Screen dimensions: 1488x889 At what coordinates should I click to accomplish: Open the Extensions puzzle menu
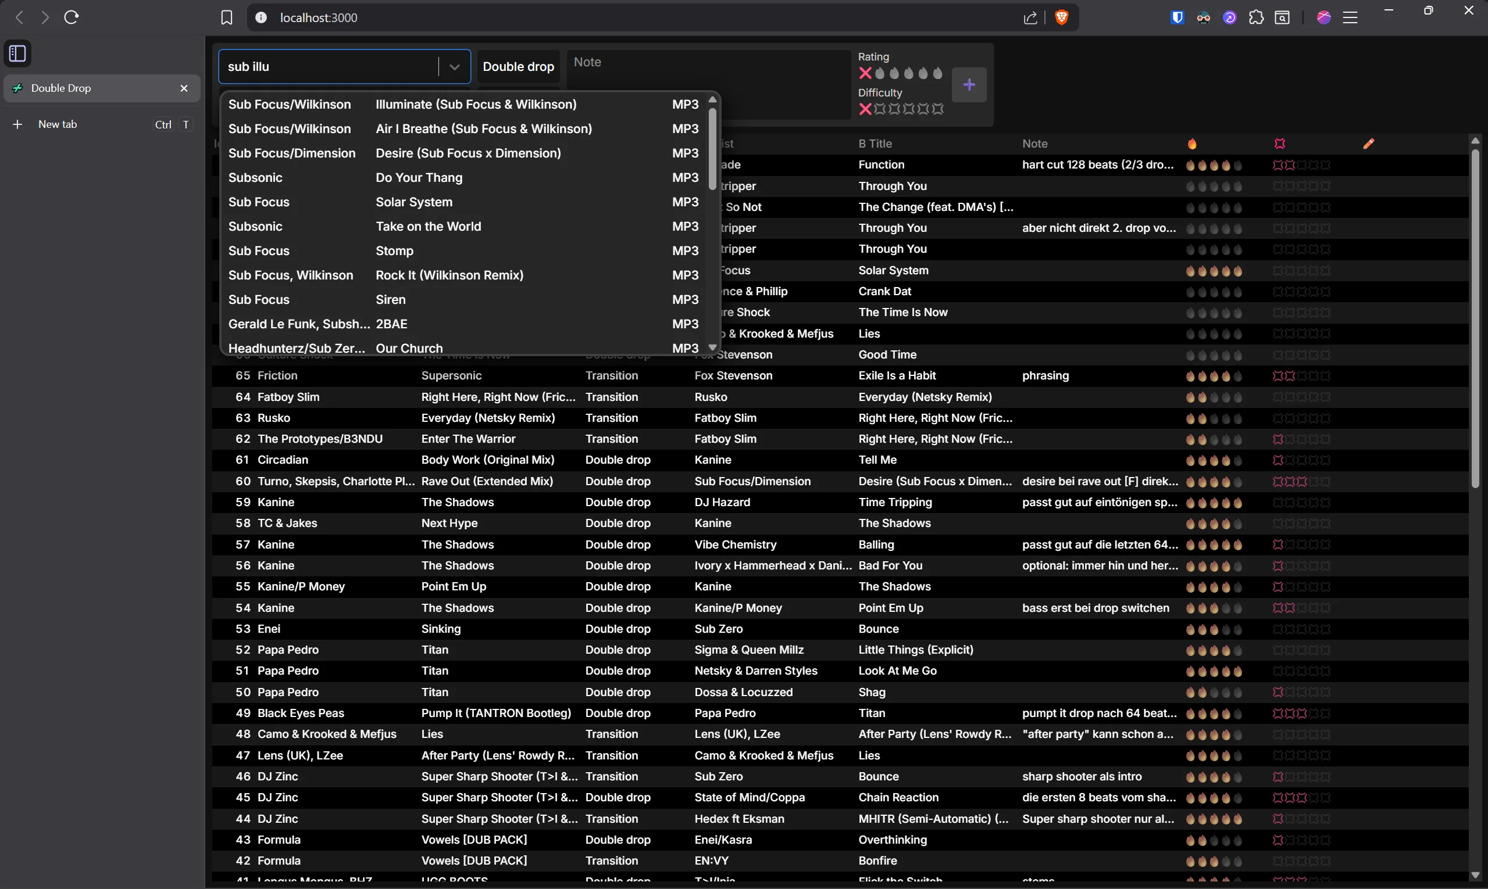click(x=1256, y=17)
